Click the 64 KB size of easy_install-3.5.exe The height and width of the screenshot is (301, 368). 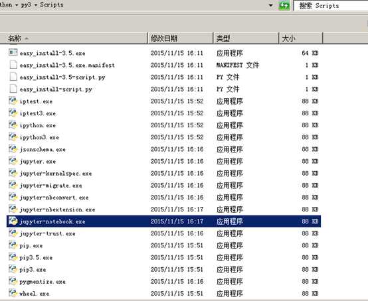point(310,53)
